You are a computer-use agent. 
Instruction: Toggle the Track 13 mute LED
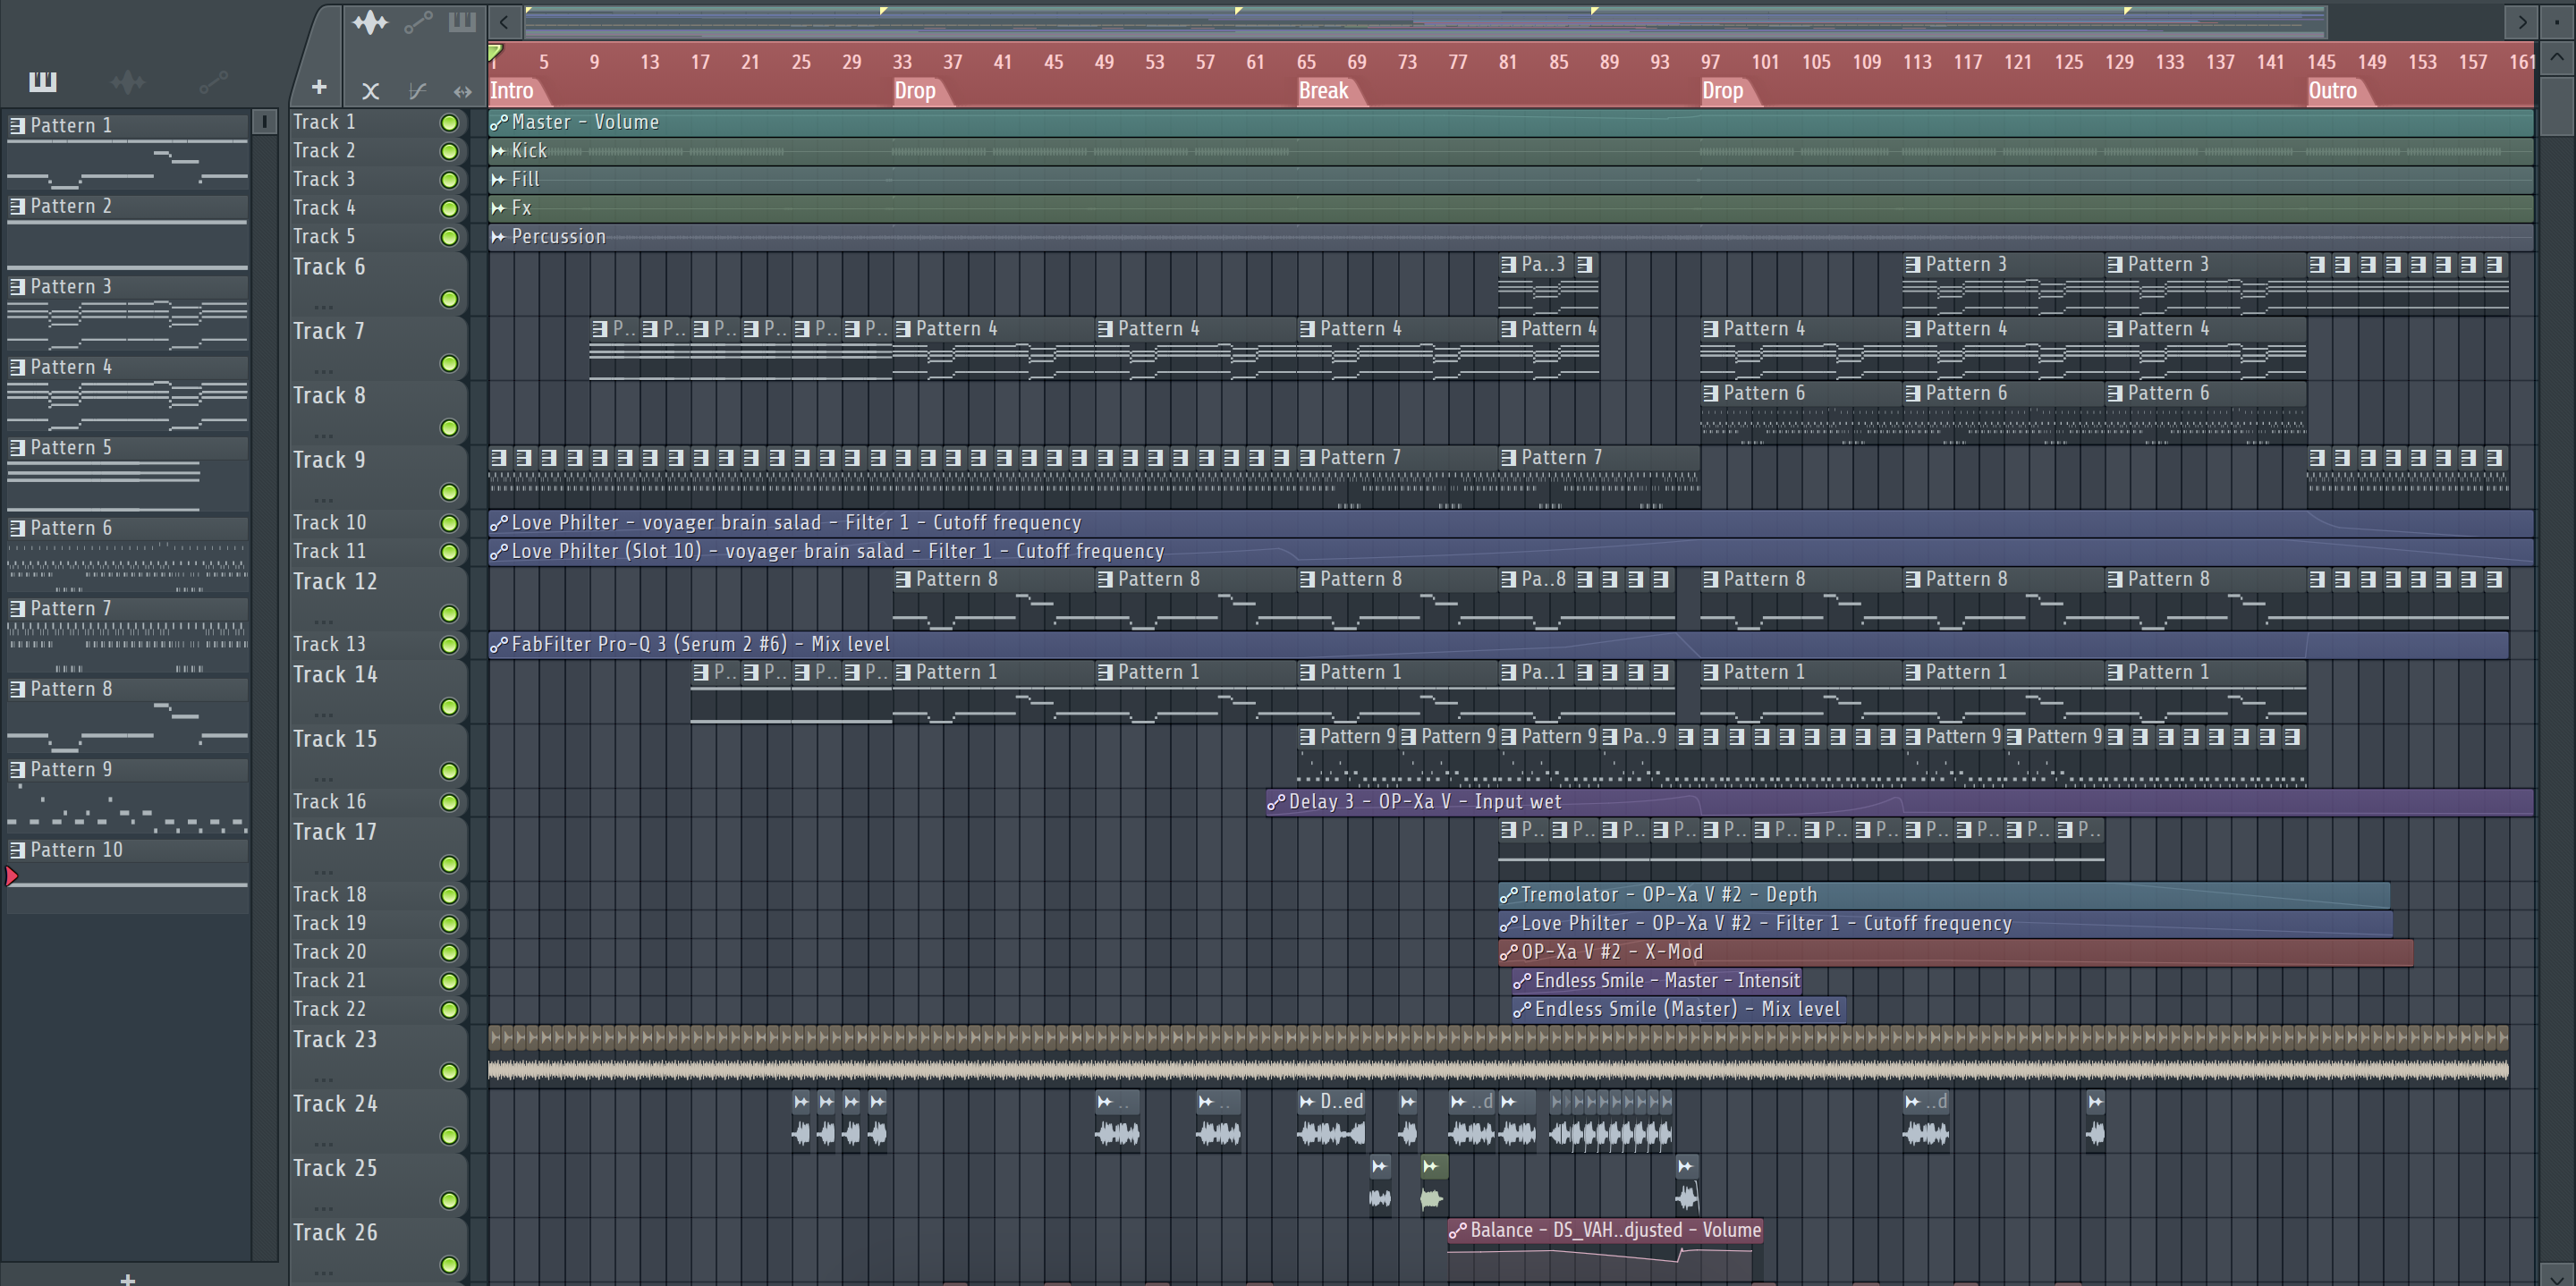[449, 646]
